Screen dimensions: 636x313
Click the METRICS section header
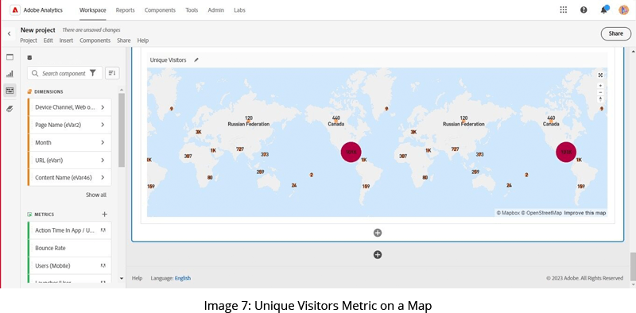point(45,214)
